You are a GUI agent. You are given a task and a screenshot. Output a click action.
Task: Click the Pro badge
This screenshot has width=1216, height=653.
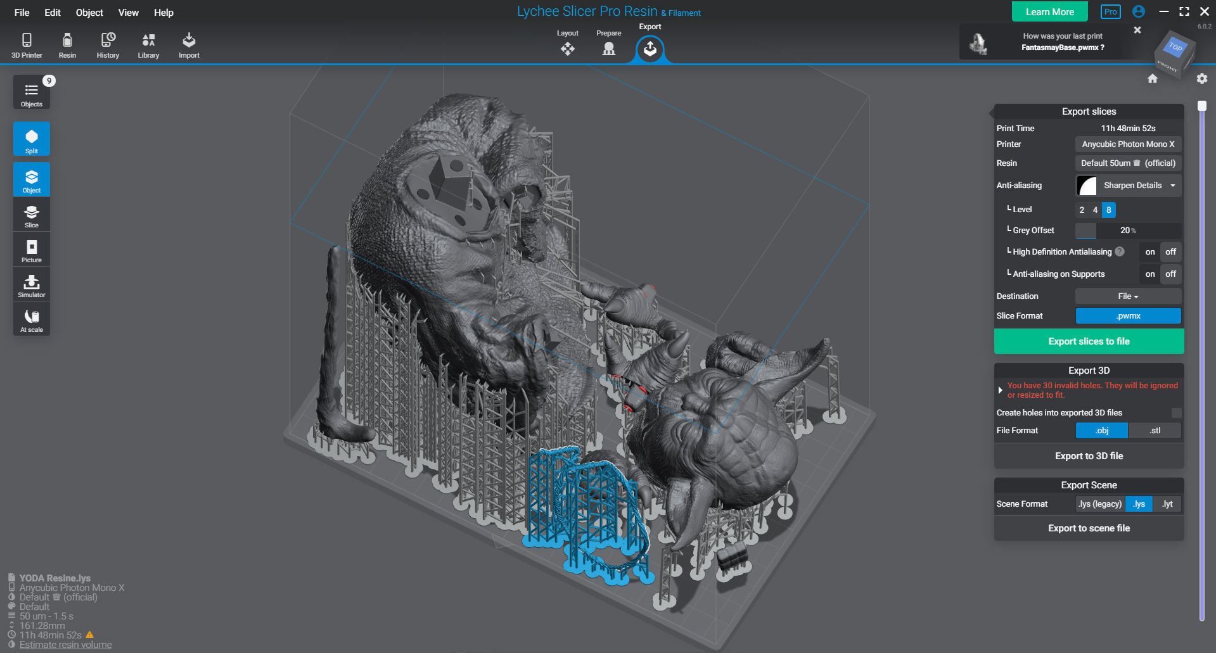(x=1111, y=11)
